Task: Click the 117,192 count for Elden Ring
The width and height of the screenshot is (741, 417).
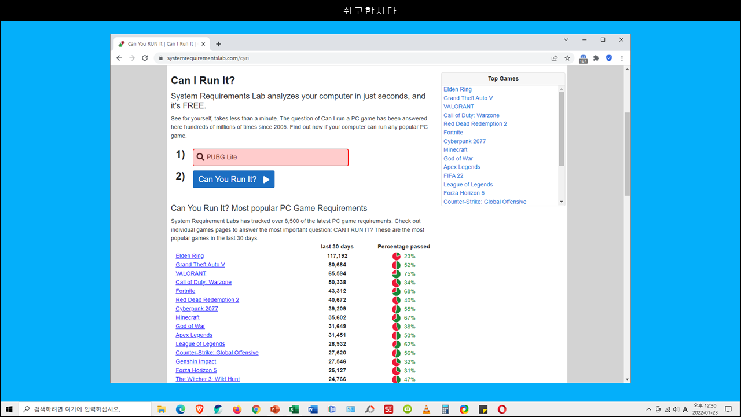Action: [x=337, y=256]
